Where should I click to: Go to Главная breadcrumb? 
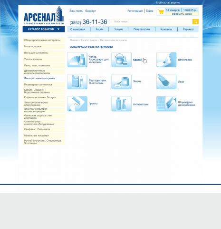[x=74, y=40]
